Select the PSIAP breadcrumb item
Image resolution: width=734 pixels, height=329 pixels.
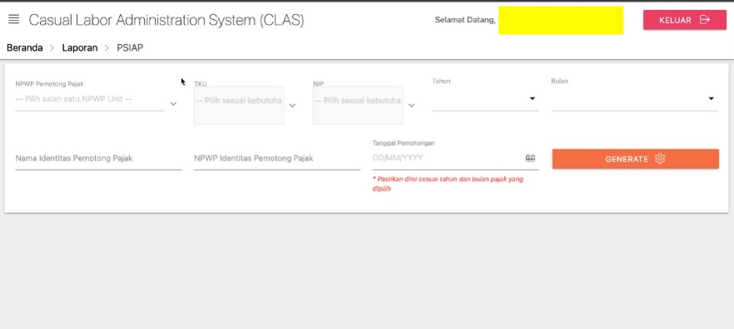click(130, 47)
